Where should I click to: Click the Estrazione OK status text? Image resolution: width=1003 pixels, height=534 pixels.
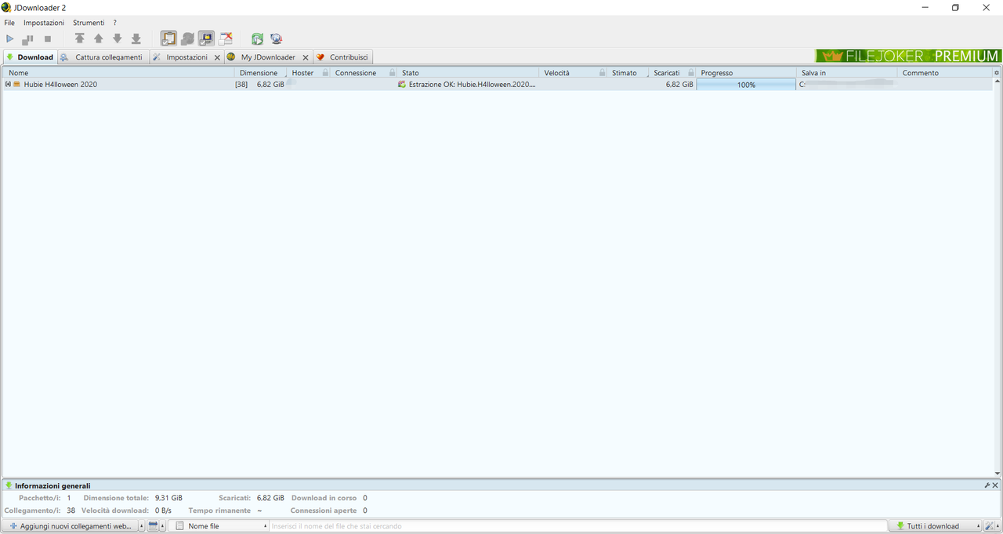point(473,84)
